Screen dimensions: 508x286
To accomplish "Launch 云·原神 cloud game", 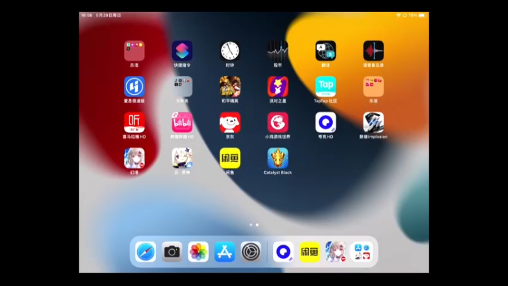I will 182,158.
